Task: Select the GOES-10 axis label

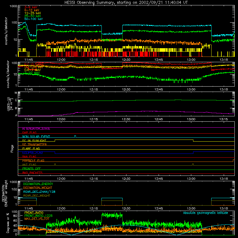Action: [x=9, y=104]
